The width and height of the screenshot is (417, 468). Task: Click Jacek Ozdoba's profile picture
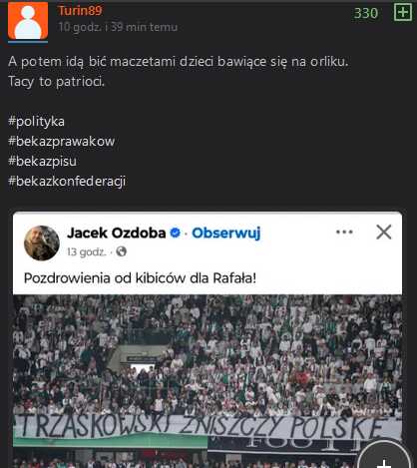pos(42,243)
